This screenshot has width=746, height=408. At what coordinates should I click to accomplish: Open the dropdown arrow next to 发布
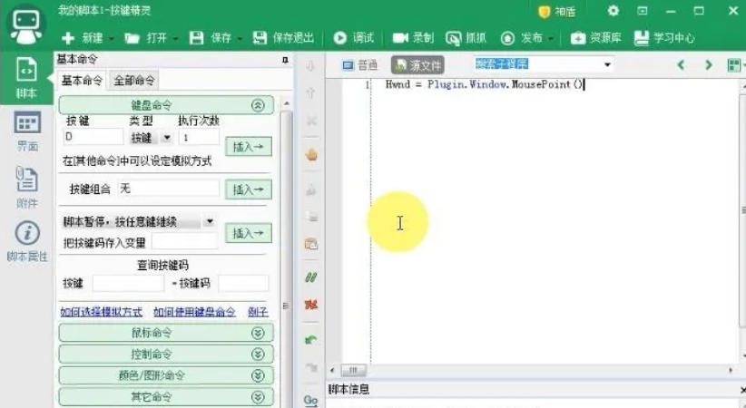pyautogui.click(x=550, y=38)
